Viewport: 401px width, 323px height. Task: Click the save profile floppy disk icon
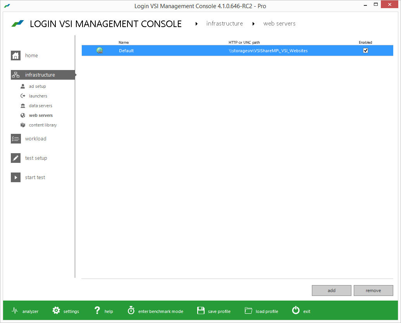201,311
